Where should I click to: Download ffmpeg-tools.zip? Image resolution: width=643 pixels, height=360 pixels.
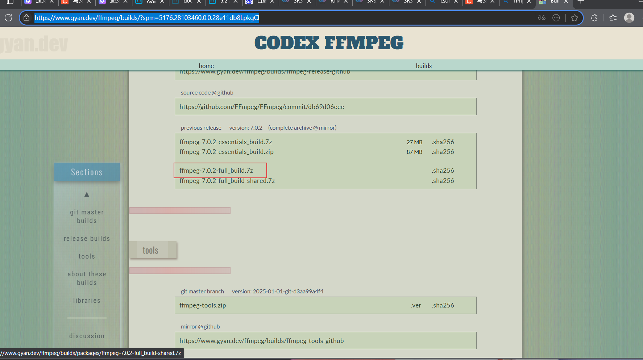(203, 305)
